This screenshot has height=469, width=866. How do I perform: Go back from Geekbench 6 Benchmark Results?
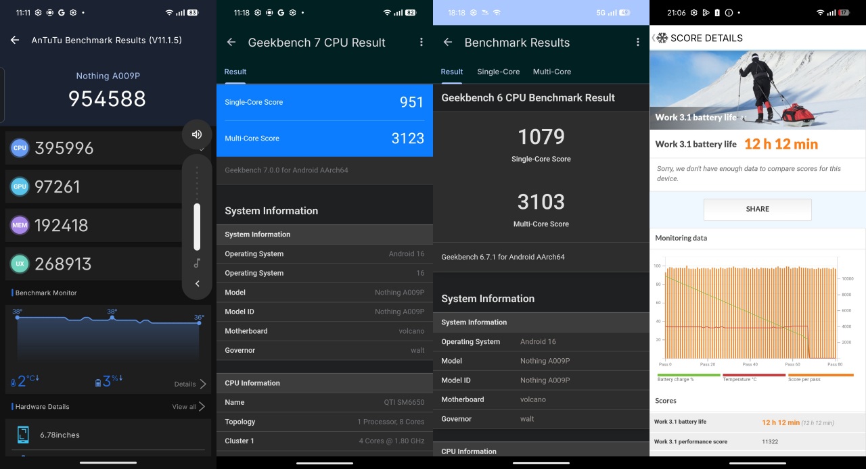[x=448, y=42]
